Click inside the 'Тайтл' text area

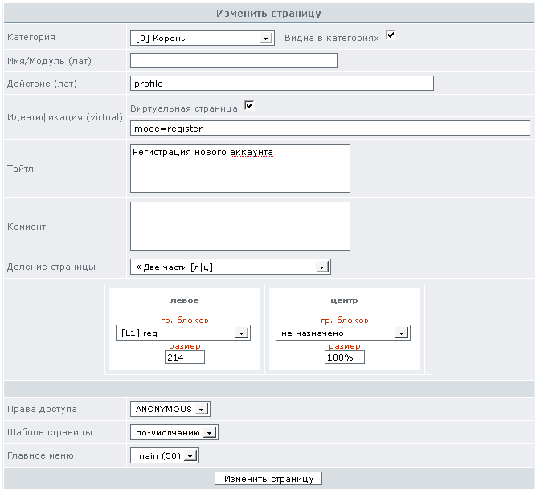point(240,168)
